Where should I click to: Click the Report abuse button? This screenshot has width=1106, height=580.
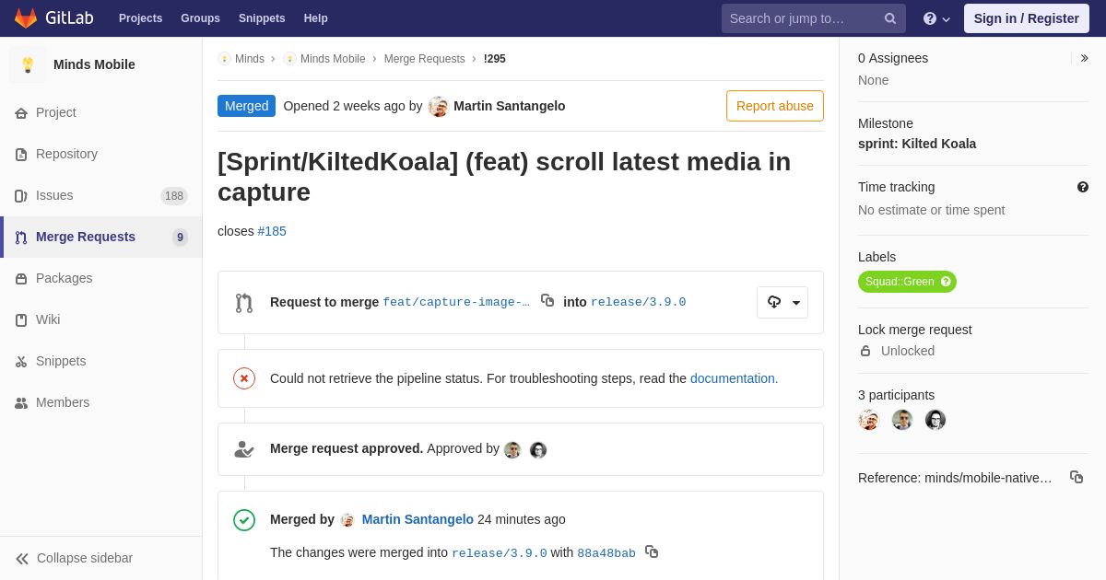pos(775,106)
